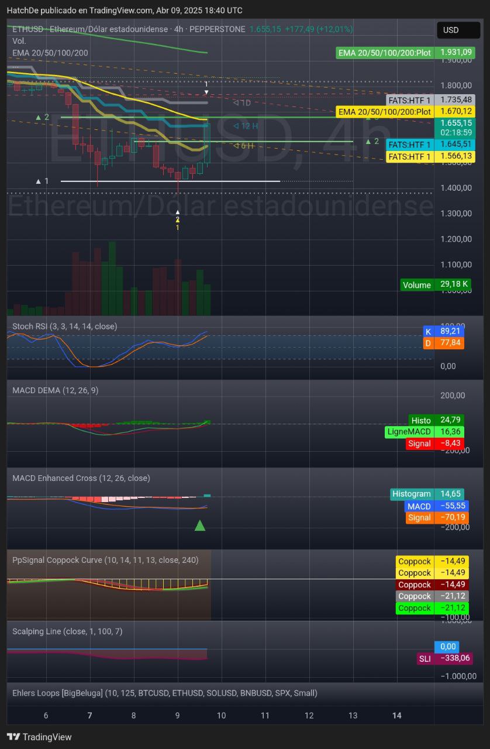Click the Ehlers Loops [BigBeluga] indicator label
This screenshot has width=490, height=749.
(x=164, y=693)
